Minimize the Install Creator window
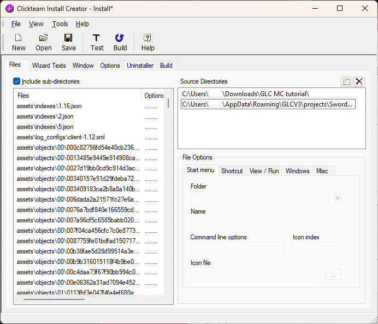 [x=315, y=8]
